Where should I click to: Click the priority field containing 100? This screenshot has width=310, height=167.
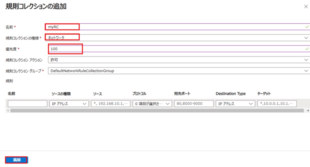[x=179, y=49]
